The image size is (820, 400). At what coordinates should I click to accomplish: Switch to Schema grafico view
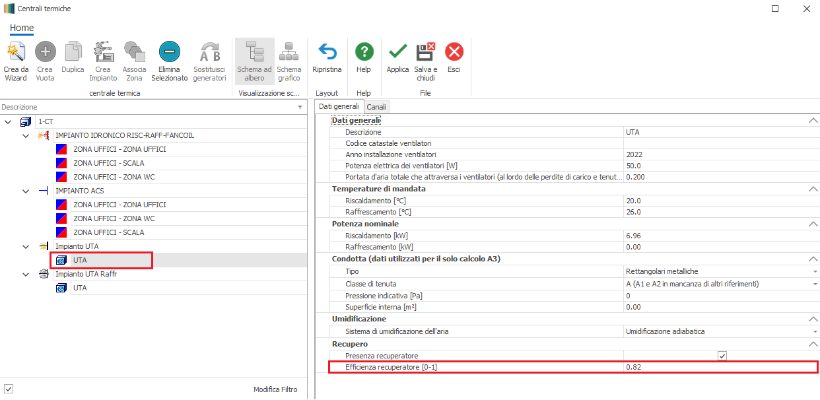point(289,53)
